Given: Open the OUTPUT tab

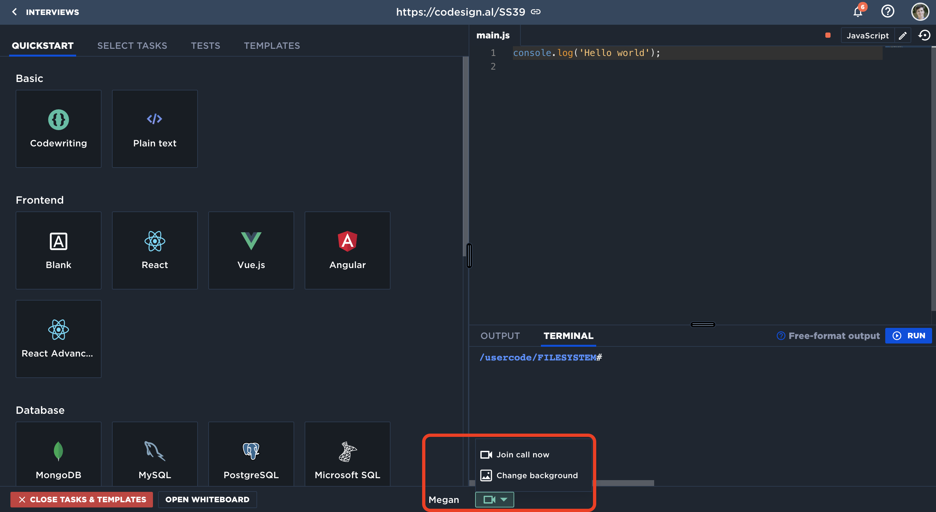Looking at the screenshot, I should pos(500,336).
